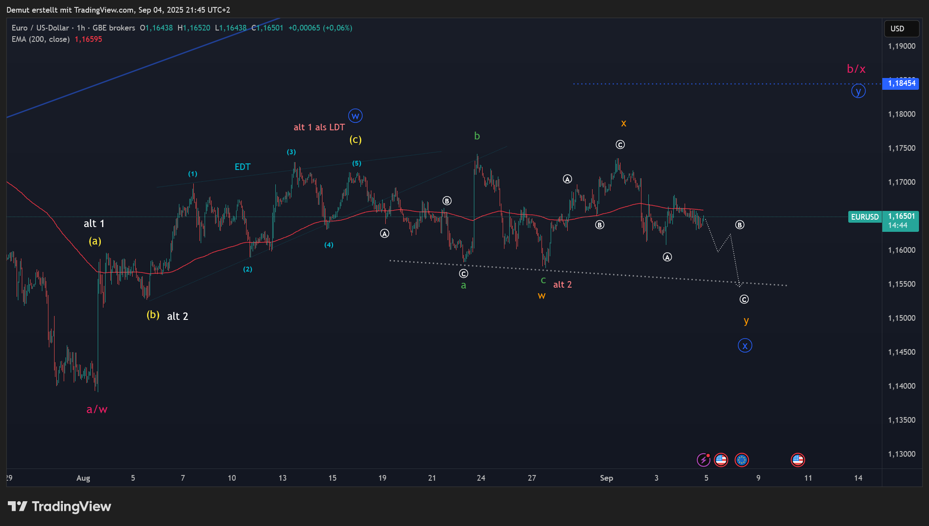The height and width of the screenshot is (526, 929).
Task: Click the purple lightning news flash icon
Action: [x=703, y=460]
